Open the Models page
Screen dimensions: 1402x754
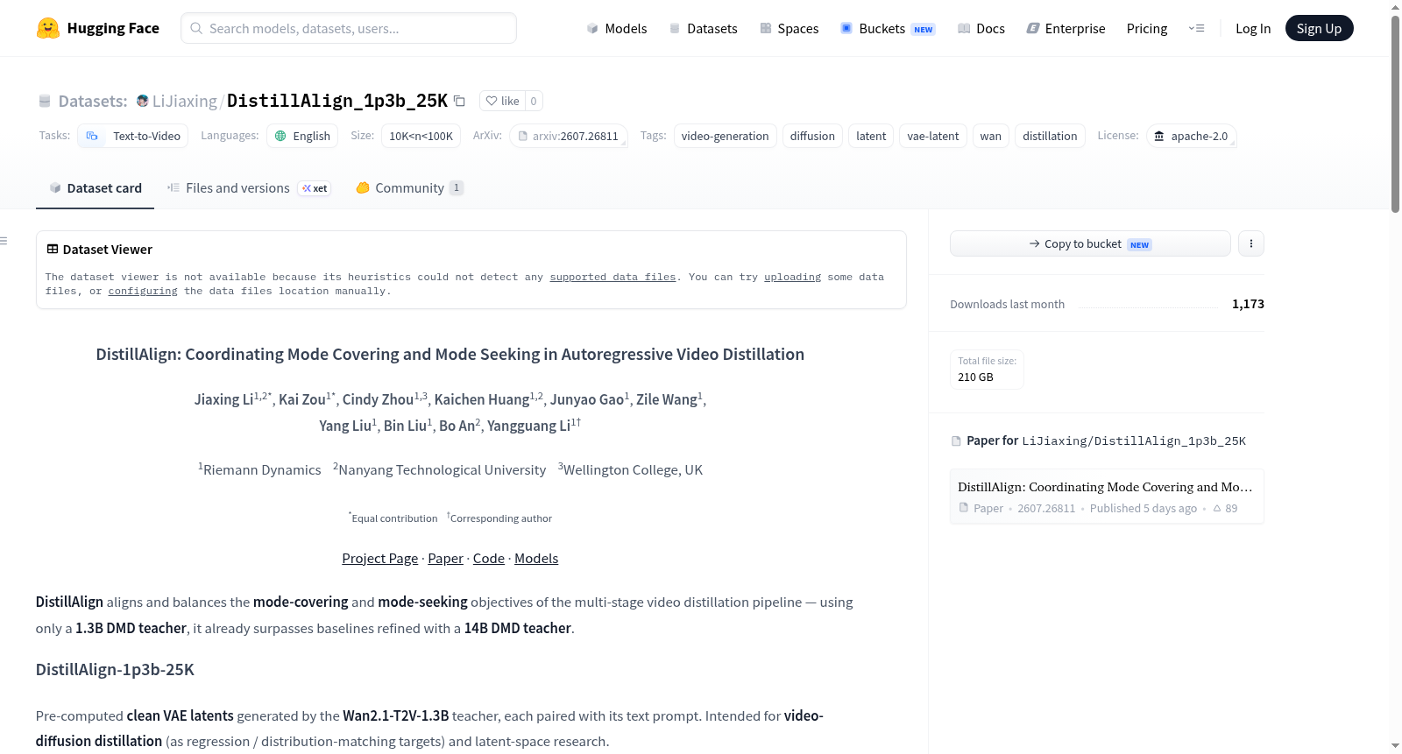point(617,28)
